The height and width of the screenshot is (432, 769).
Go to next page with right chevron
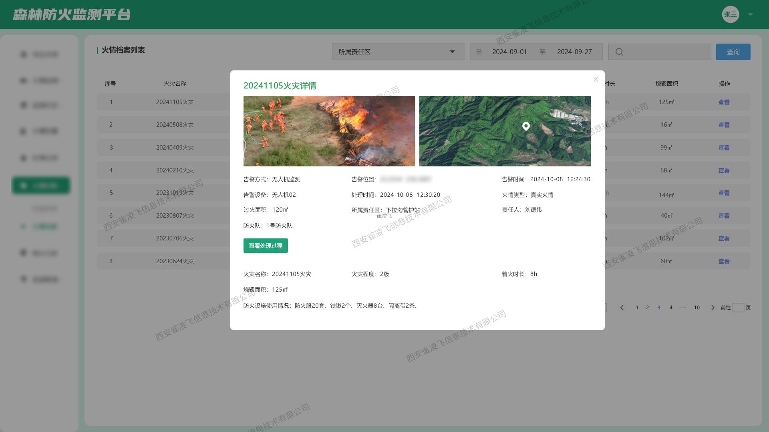[713, 308]
